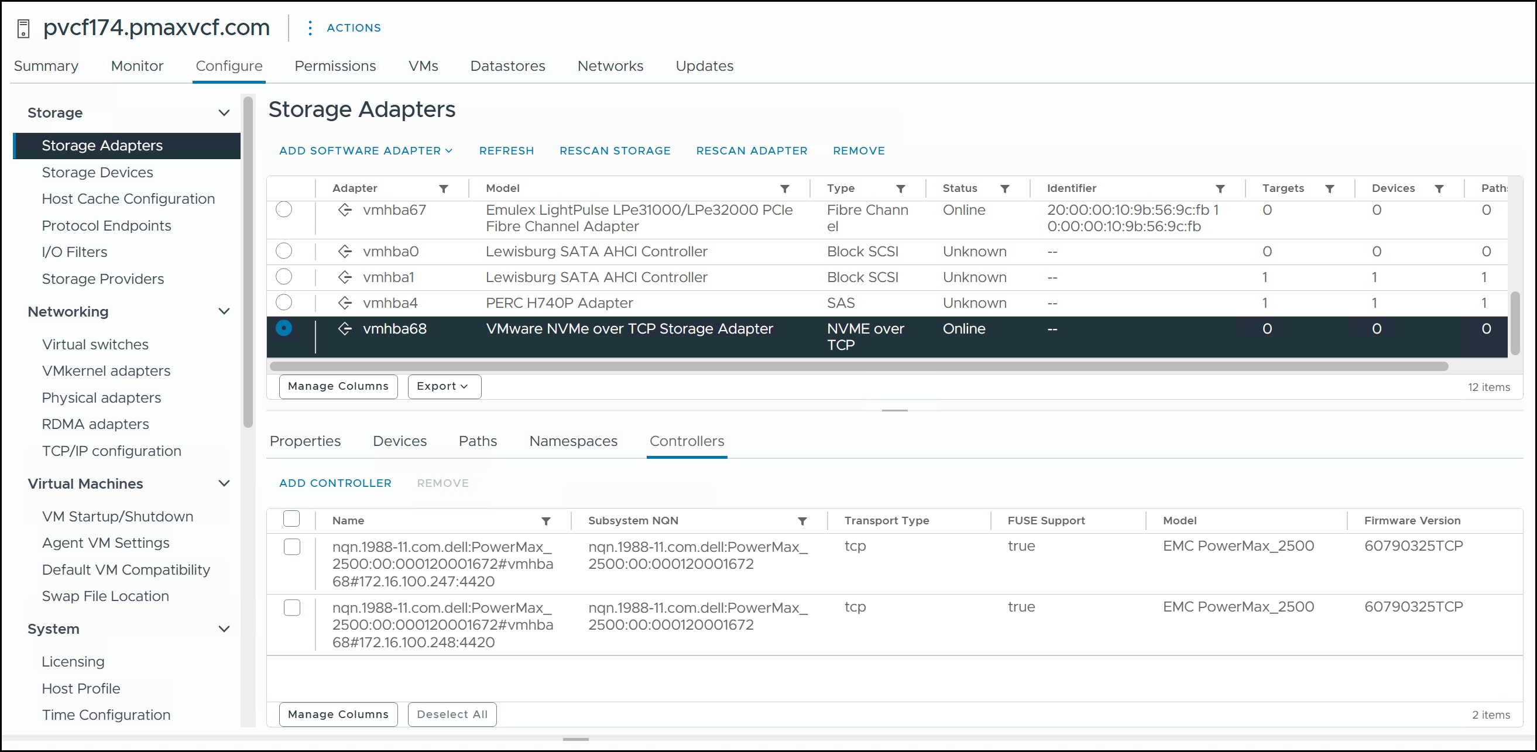Click the adapters table horizontal scrollbar
This screenshot has width=1537, height=752.
[859, 366]
